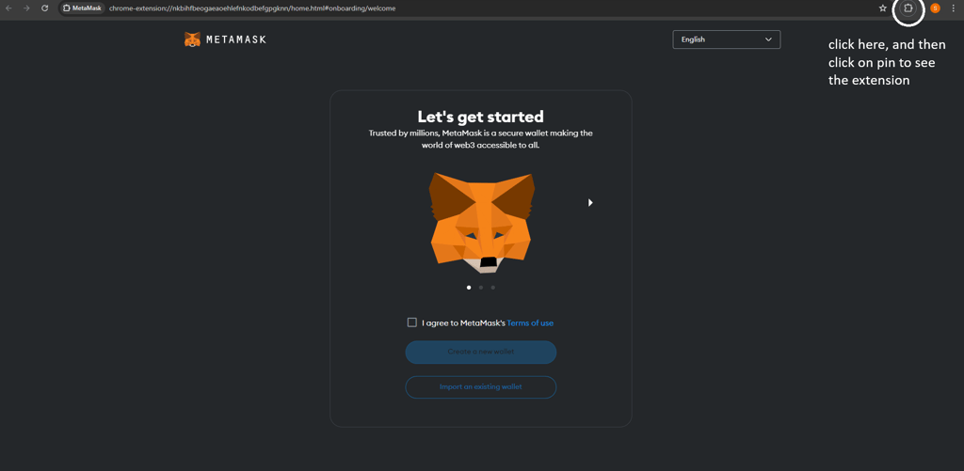964x471 pixels.
Task: Advance carousel with the right arrow
Action: pos(590,203)
